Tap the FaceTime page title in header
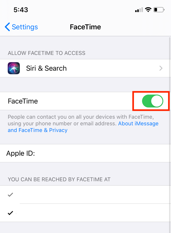Viewport: 171px width, 233px height. pyautogui.click(x=85, y=27)
